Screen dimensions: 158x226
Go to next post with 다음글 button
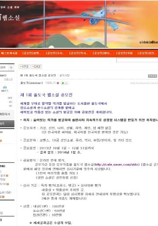[36, 67]
